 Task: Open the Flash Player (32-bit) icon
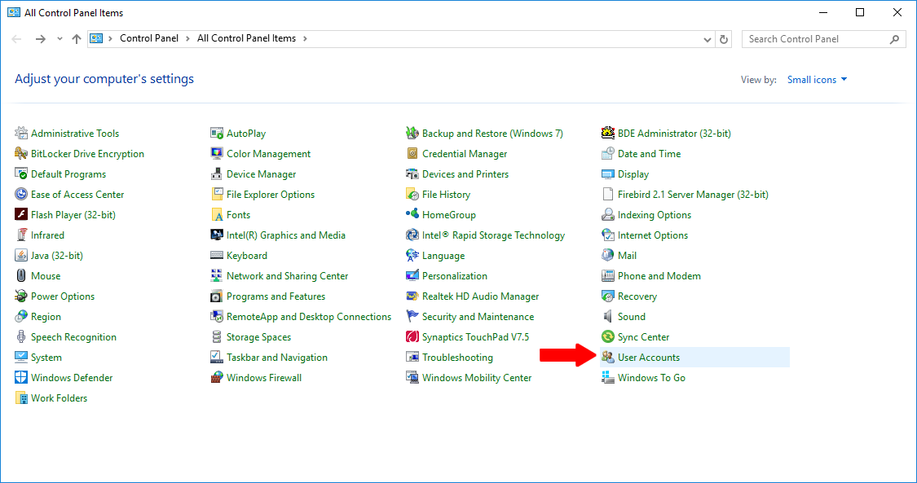point(21,215)
